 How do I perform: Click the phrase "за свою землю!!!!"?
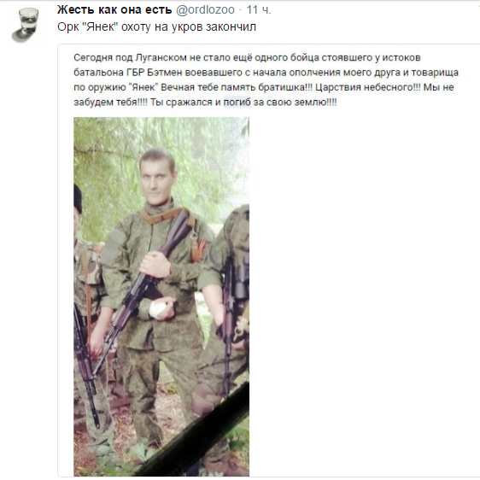295,102
